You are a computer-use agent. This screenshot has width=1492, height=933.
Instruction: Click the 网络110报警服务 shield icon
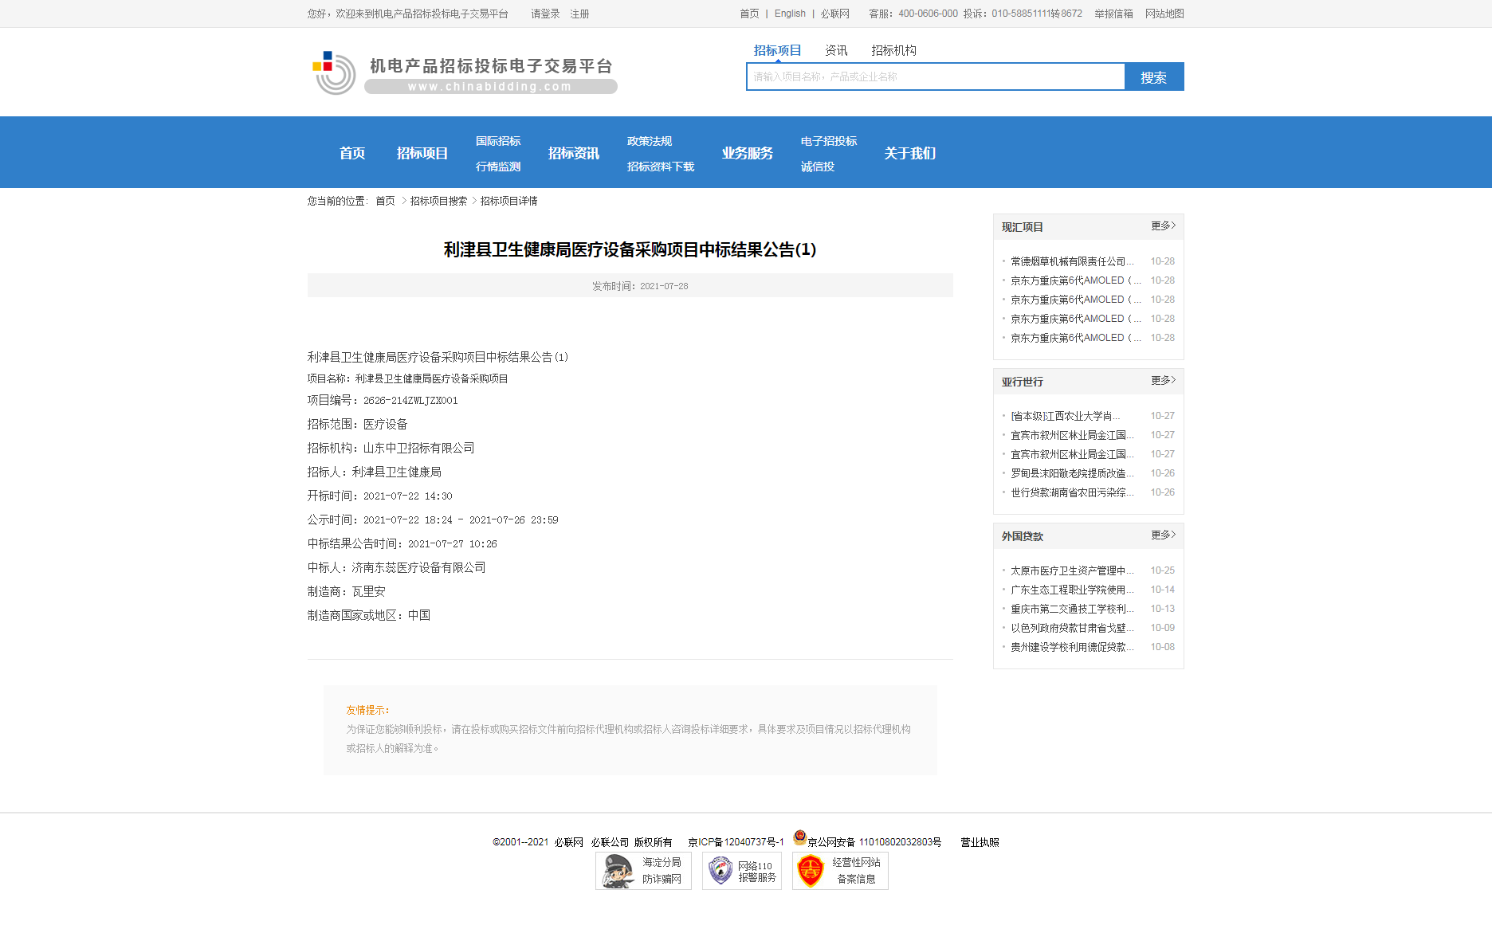(720, 870)
